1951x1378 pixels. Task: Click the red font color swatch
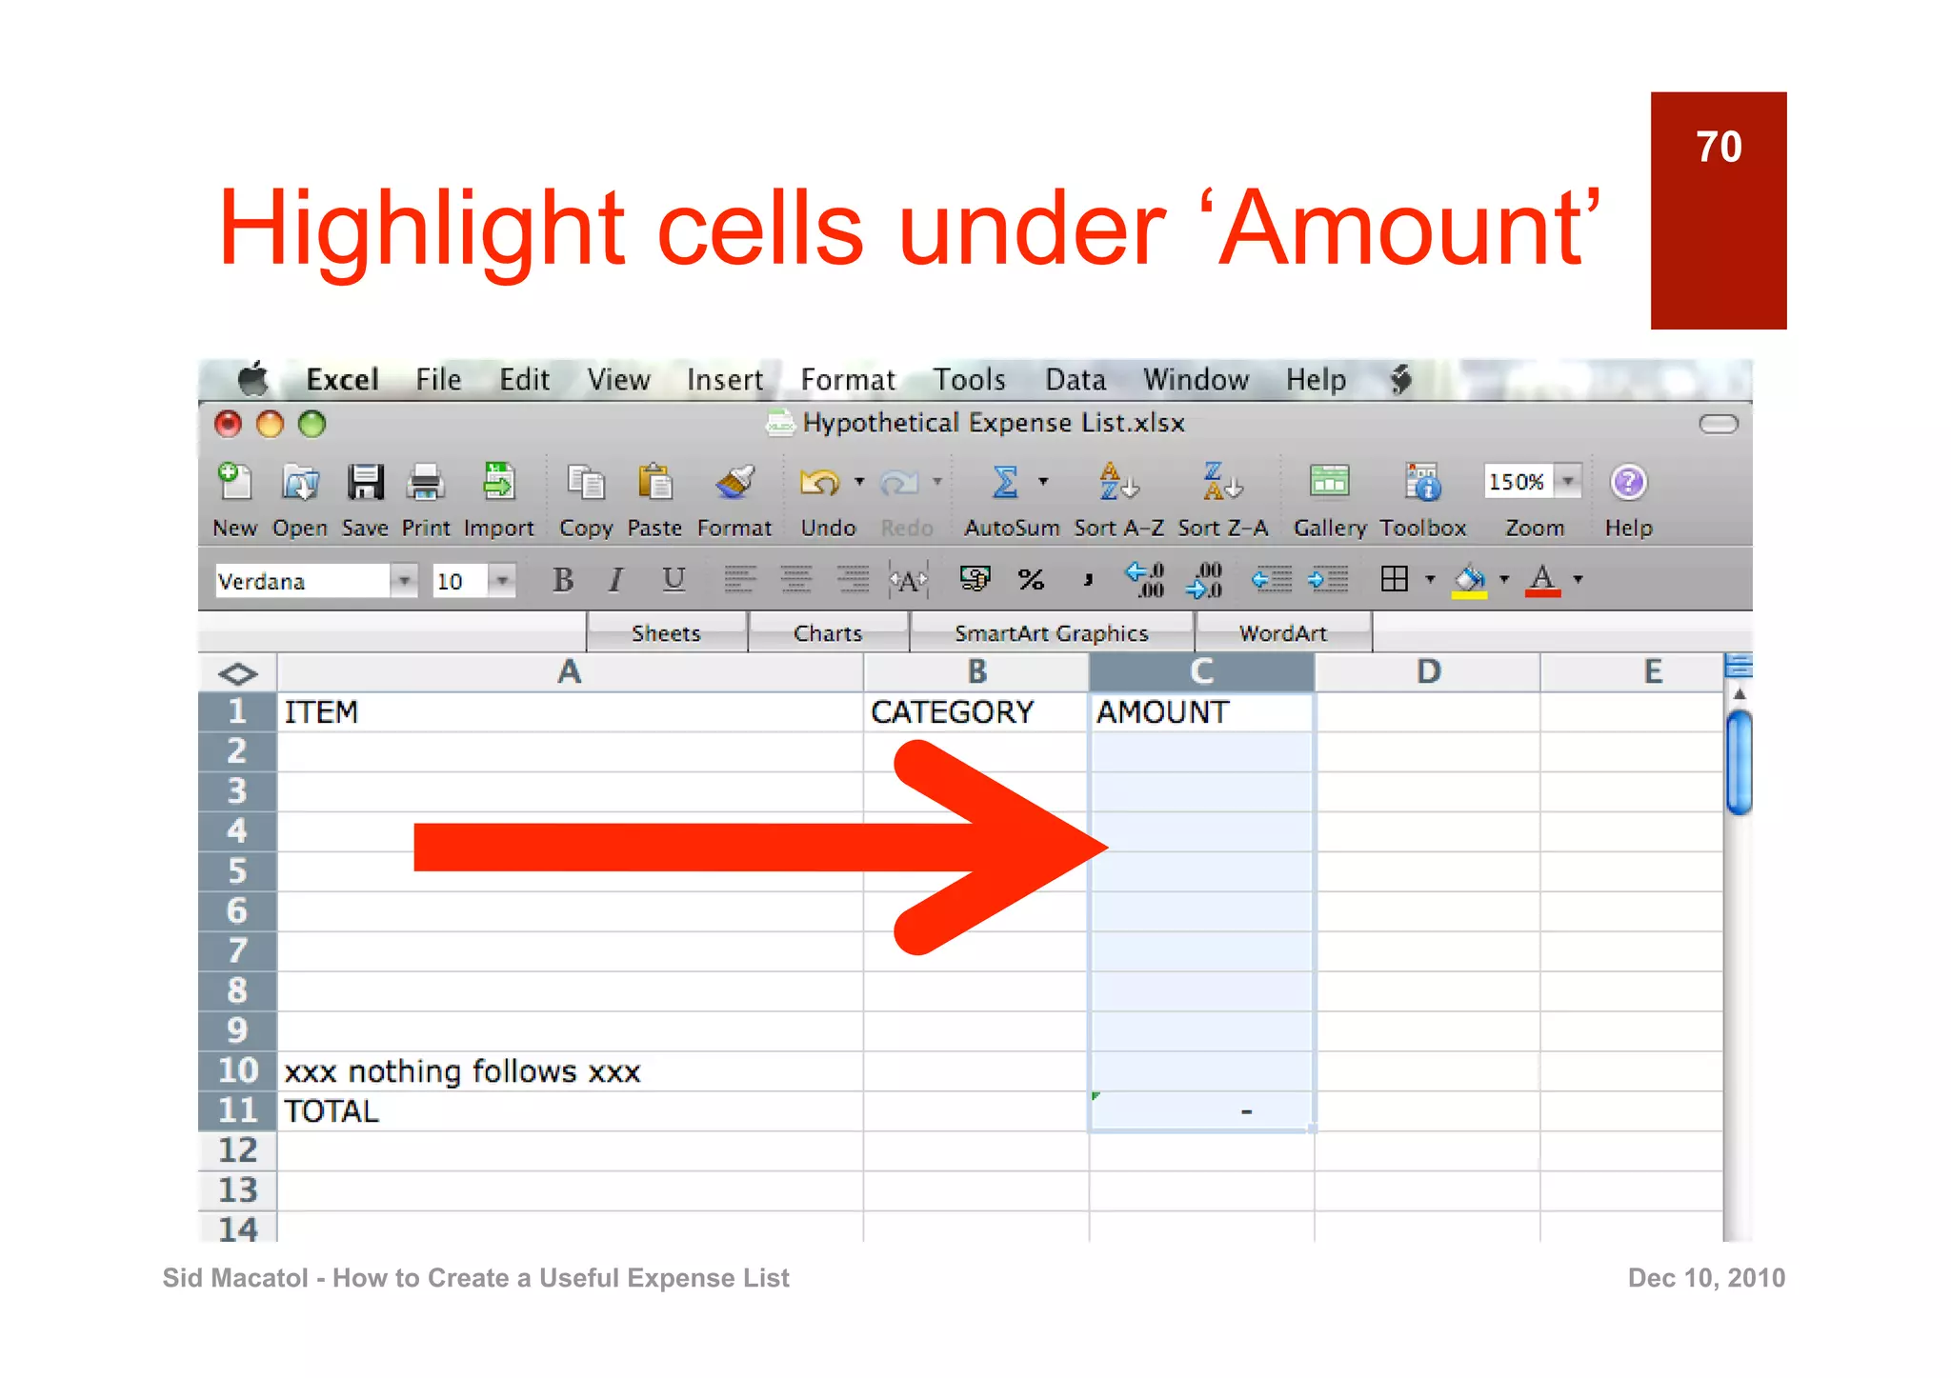(x=1542, y=580)
